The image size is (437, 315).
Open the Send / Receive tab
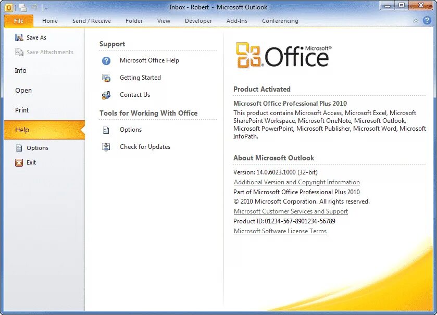[92, 21]
